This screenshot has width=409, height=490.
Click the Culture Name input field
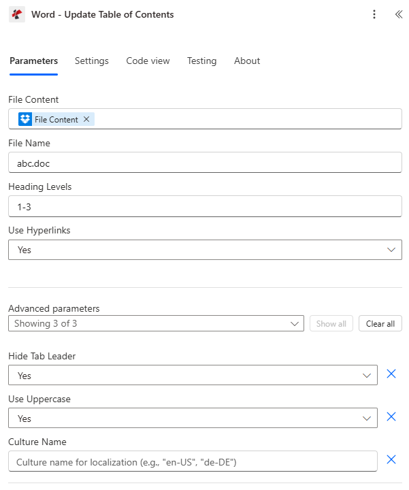(193, 461)
